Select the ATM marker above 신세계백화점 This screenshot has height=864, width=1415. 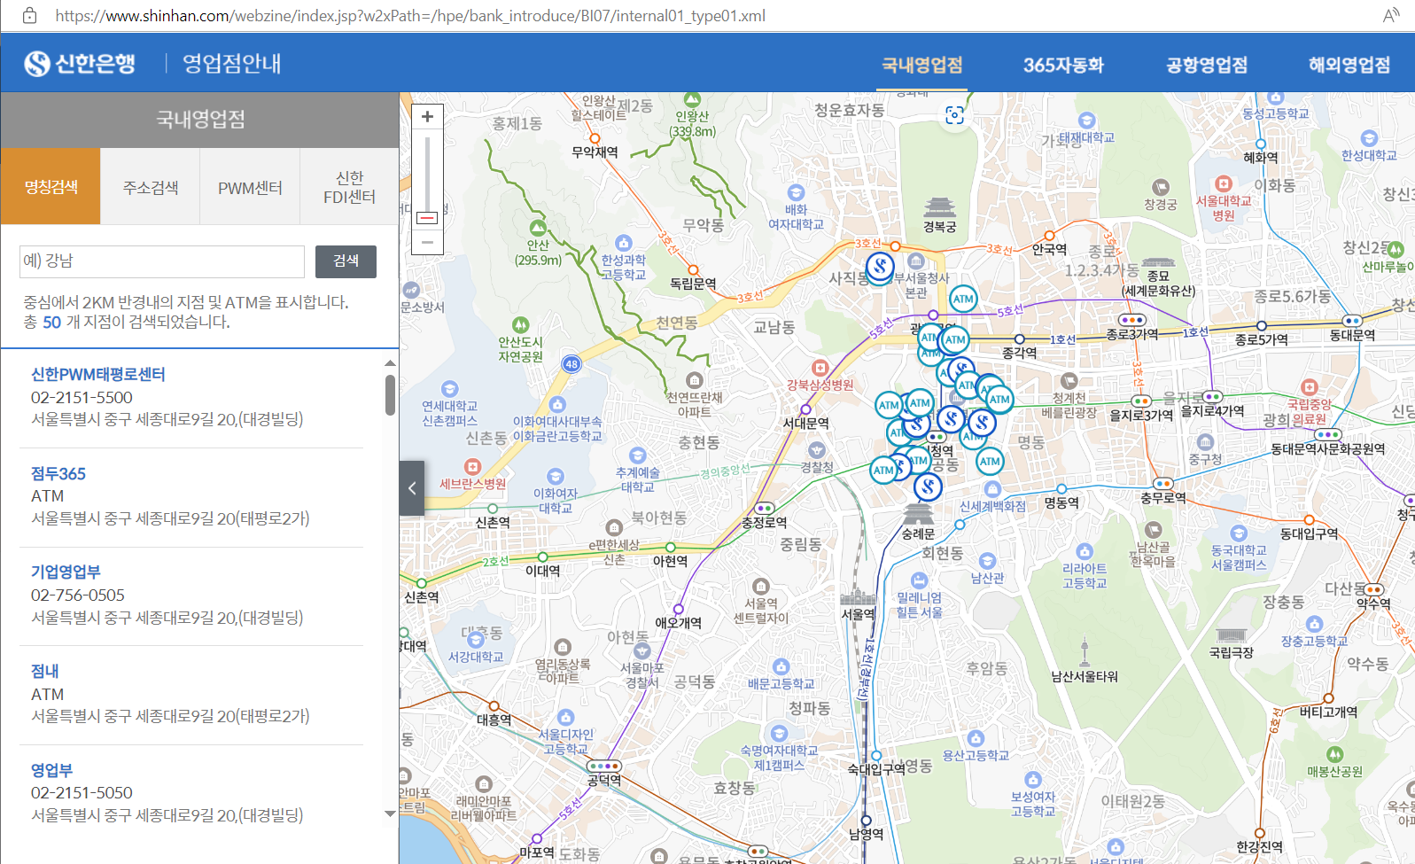[990, 461]
